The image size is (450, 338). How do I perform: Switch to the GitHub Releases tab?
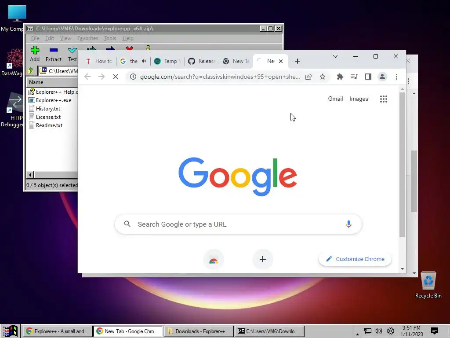202,61
